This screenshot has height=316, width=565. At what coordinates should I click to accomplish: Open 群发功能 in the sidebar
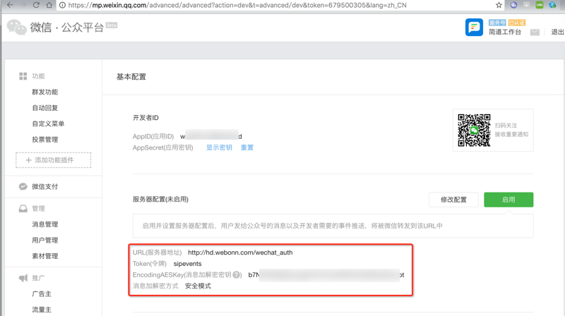point(45,92)
